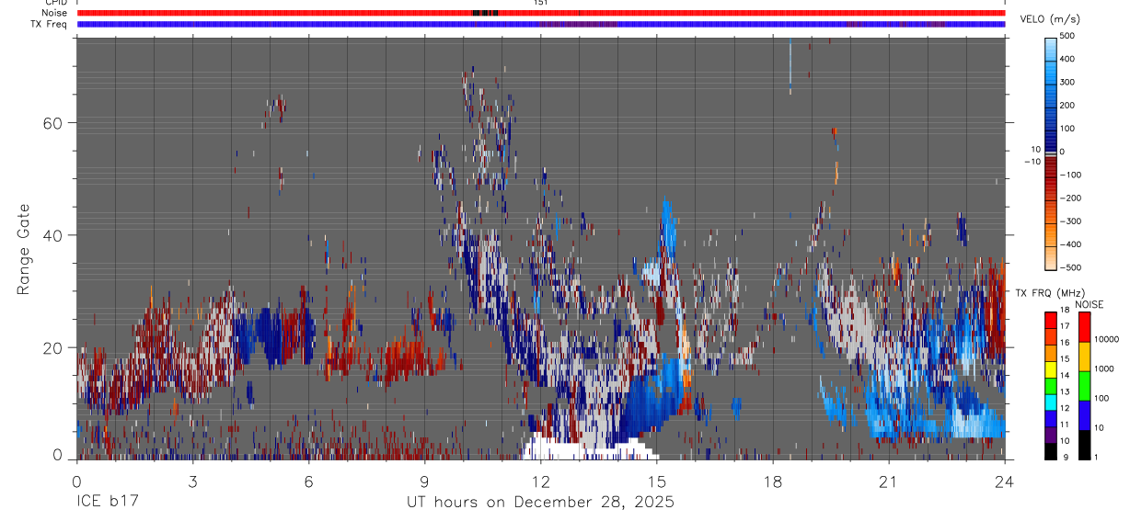1130x521 pixels.
Task: Click the '-10' label left of the velocity bar
Action: 1032,162
